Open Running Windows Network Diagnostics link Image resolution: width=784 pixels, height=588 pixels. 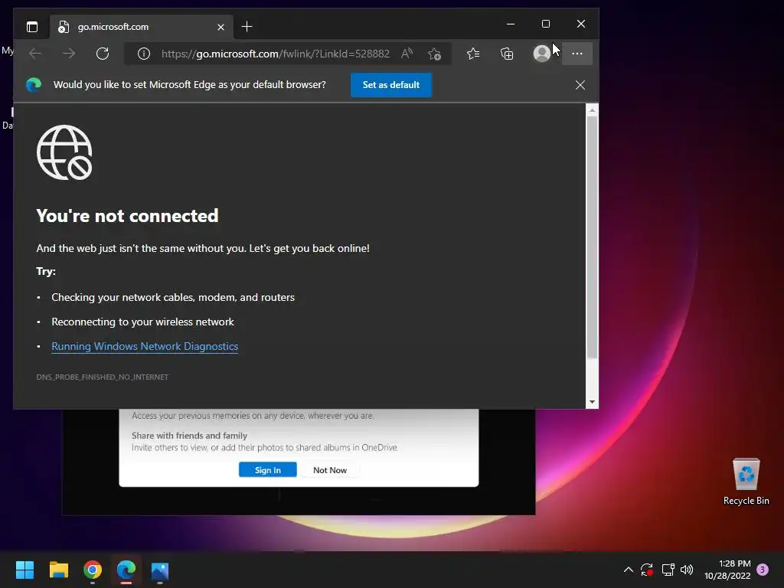(x=145, y=347)
